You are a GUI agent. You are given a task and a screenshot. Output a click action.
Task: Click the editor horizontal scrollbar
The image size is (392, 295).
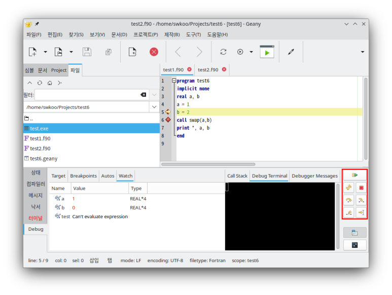(x=208, y=164)
